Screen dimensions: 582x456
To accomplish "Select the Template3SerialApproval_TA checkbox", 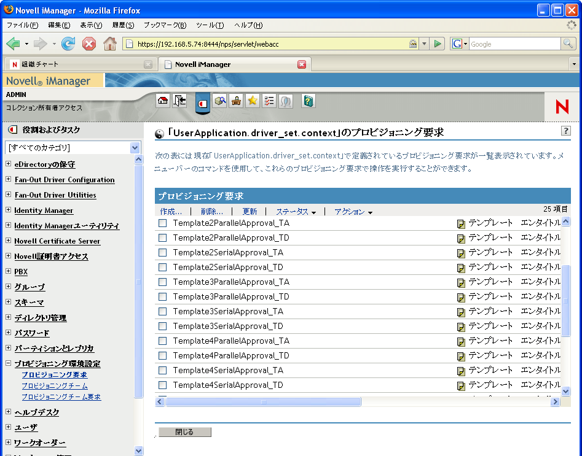I will click(163, 311).
